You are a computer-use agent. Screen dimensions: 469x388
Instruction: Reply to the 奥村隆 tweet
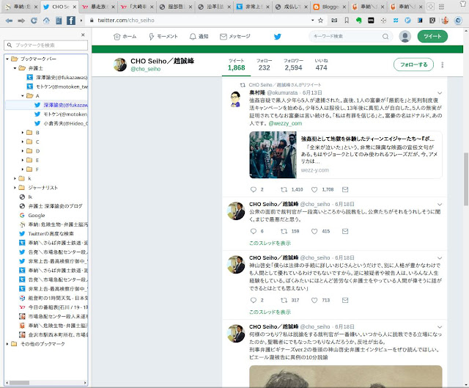click(254, 189)
